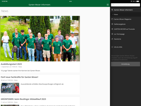The height and width of the screenshot is (106, 141).
Task: Click text 'Auszubildende schließen Abschlussprüfungen erfolgreich ab'
Action: (42, 84)
